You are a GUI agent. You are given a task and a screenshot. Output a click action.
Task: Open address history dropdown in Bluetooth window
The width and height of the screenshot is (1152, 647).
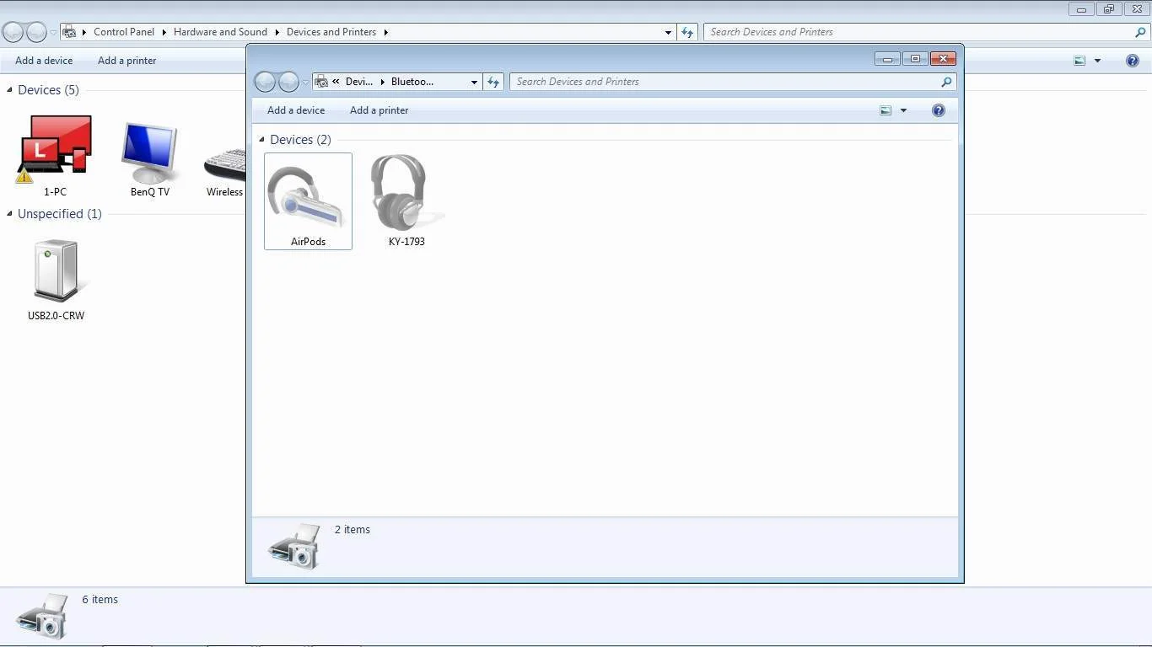tap(474, 82)
